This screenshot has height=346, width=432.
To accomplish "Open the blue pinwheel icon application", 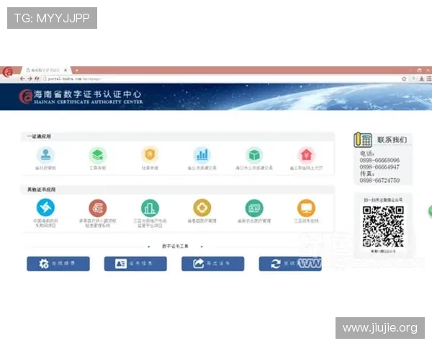I will (x=45, y=208).
